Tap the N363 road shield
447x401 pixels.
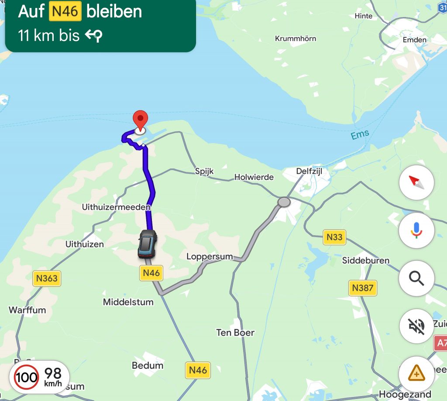pos(47,278)
